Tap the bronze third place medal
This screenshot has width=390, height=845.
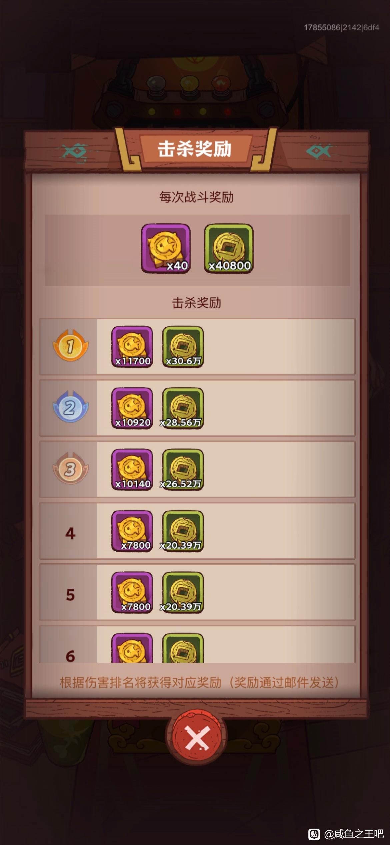coord(70,468)
